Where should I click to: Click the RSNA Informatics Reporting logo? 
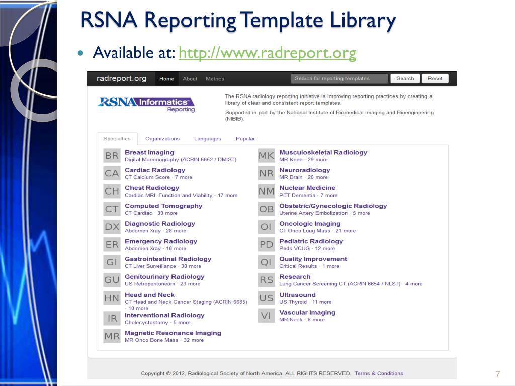point(146,105)
